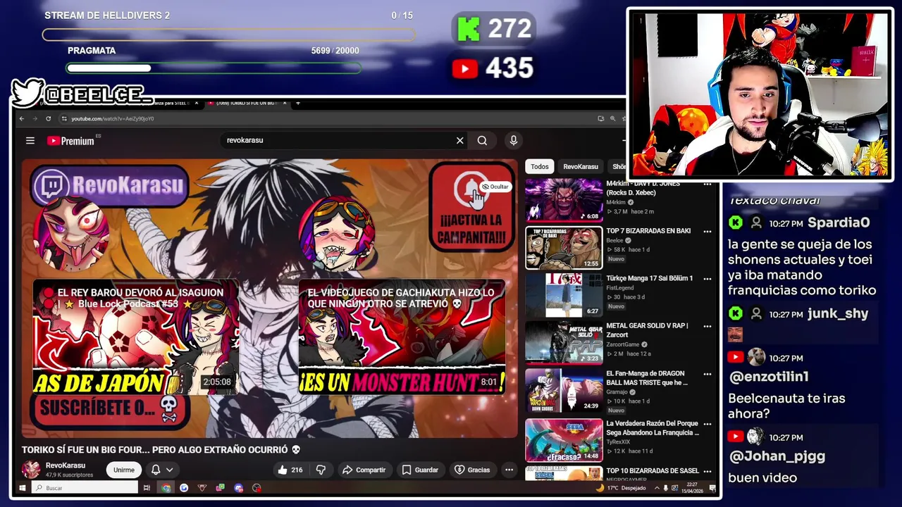Click chat username @Johan_pjgg
The height and width of the screenshot is (507, 902).
tap(777, 456)
